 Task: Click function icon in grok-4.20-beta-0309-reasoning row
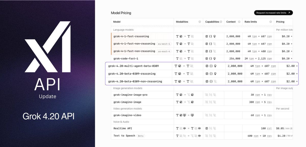coord(207,74)
